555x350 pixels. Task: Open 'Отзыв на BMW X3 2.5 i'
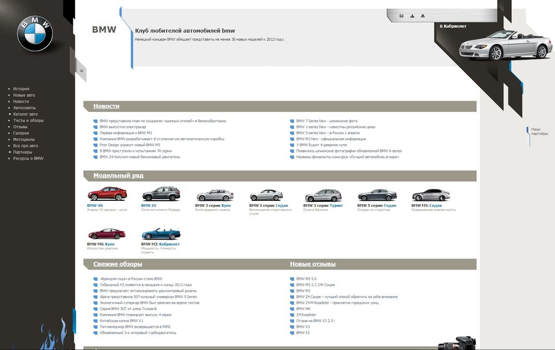(x=315, y=321)
